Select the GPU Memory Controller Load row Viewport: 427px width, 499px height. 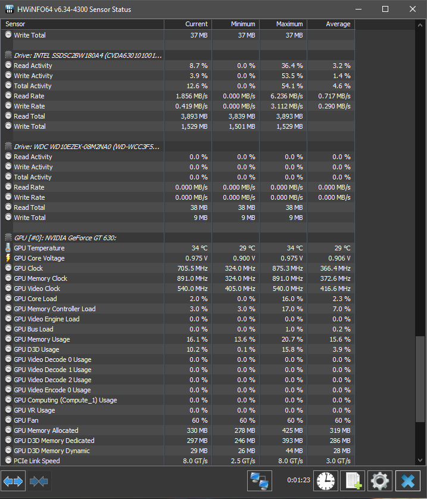coord(177,309)
